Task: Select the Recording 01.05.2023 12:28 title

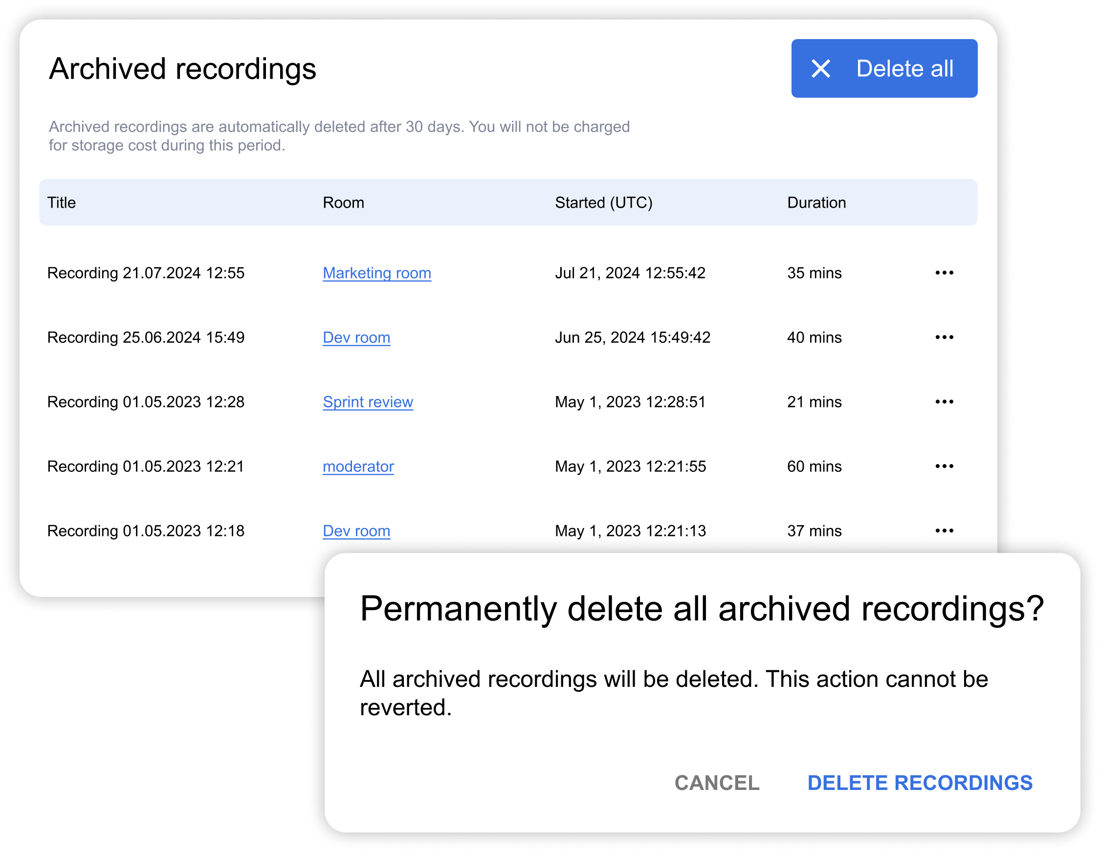Action: click(x=146, y=402)
